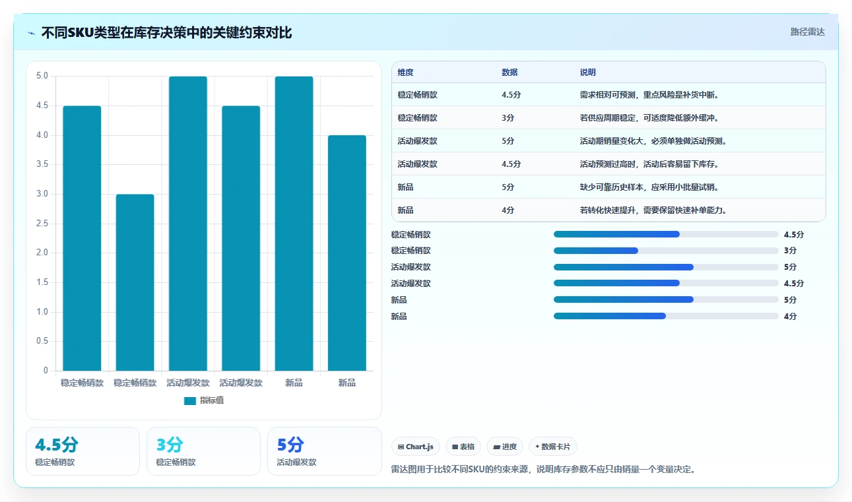
Task: Click the 指标值 legend label
Action: point(212,400)
